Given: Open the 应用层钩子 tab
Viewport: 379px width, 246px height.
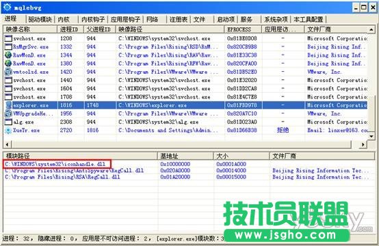Looking at the screenshot, I should click(125, 19).
